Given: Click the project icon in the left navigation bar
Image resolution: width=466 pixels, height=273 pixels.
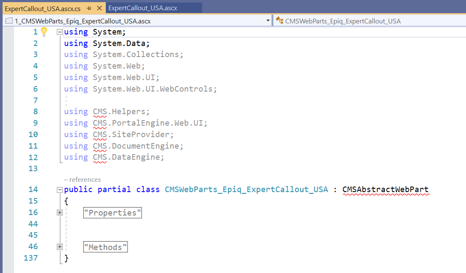Looking at the screenshot, I should tap(9, 21).
